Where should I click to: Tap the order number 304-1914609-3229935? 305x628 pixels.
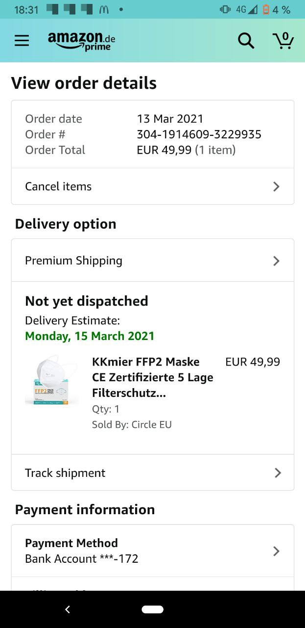pos(199,134)
